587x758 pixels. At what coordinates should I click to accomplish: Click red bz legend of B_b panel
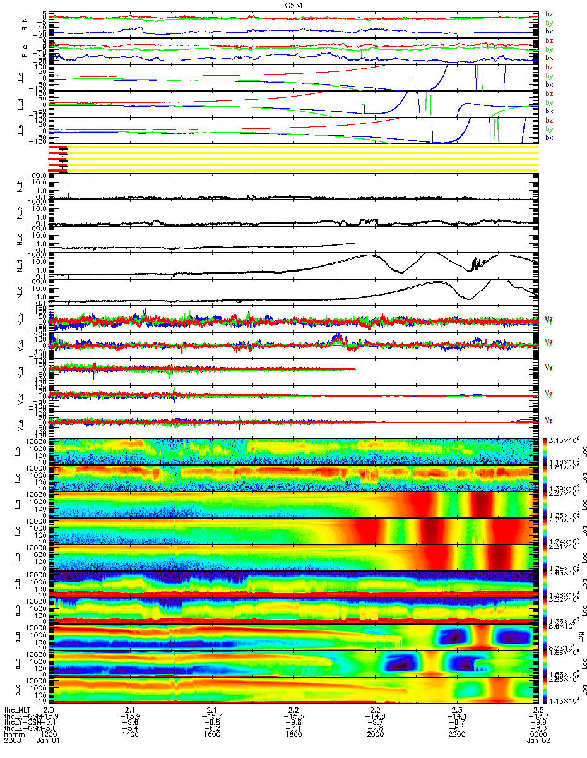pos(549,14)
